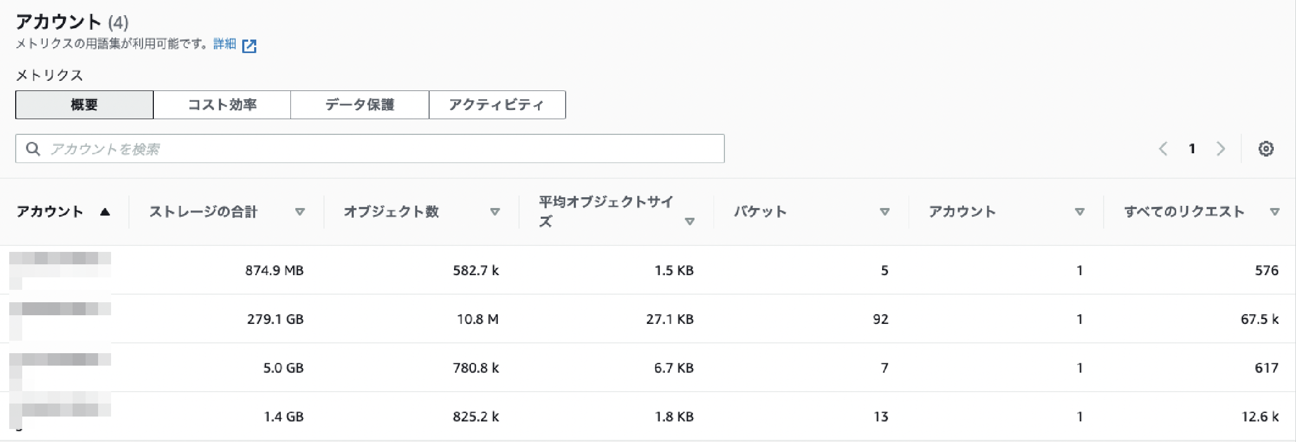Open the table preferences gear icon

click(1266, 148)
